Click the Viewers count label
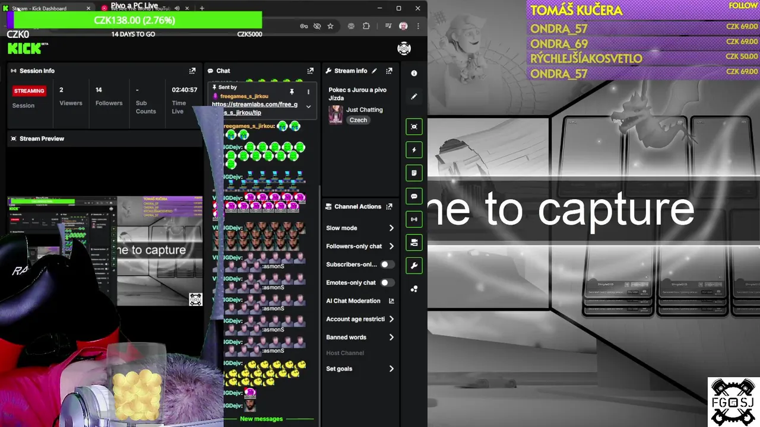Image resolution: width=760 pixels, height=427 pixels. 71,103
